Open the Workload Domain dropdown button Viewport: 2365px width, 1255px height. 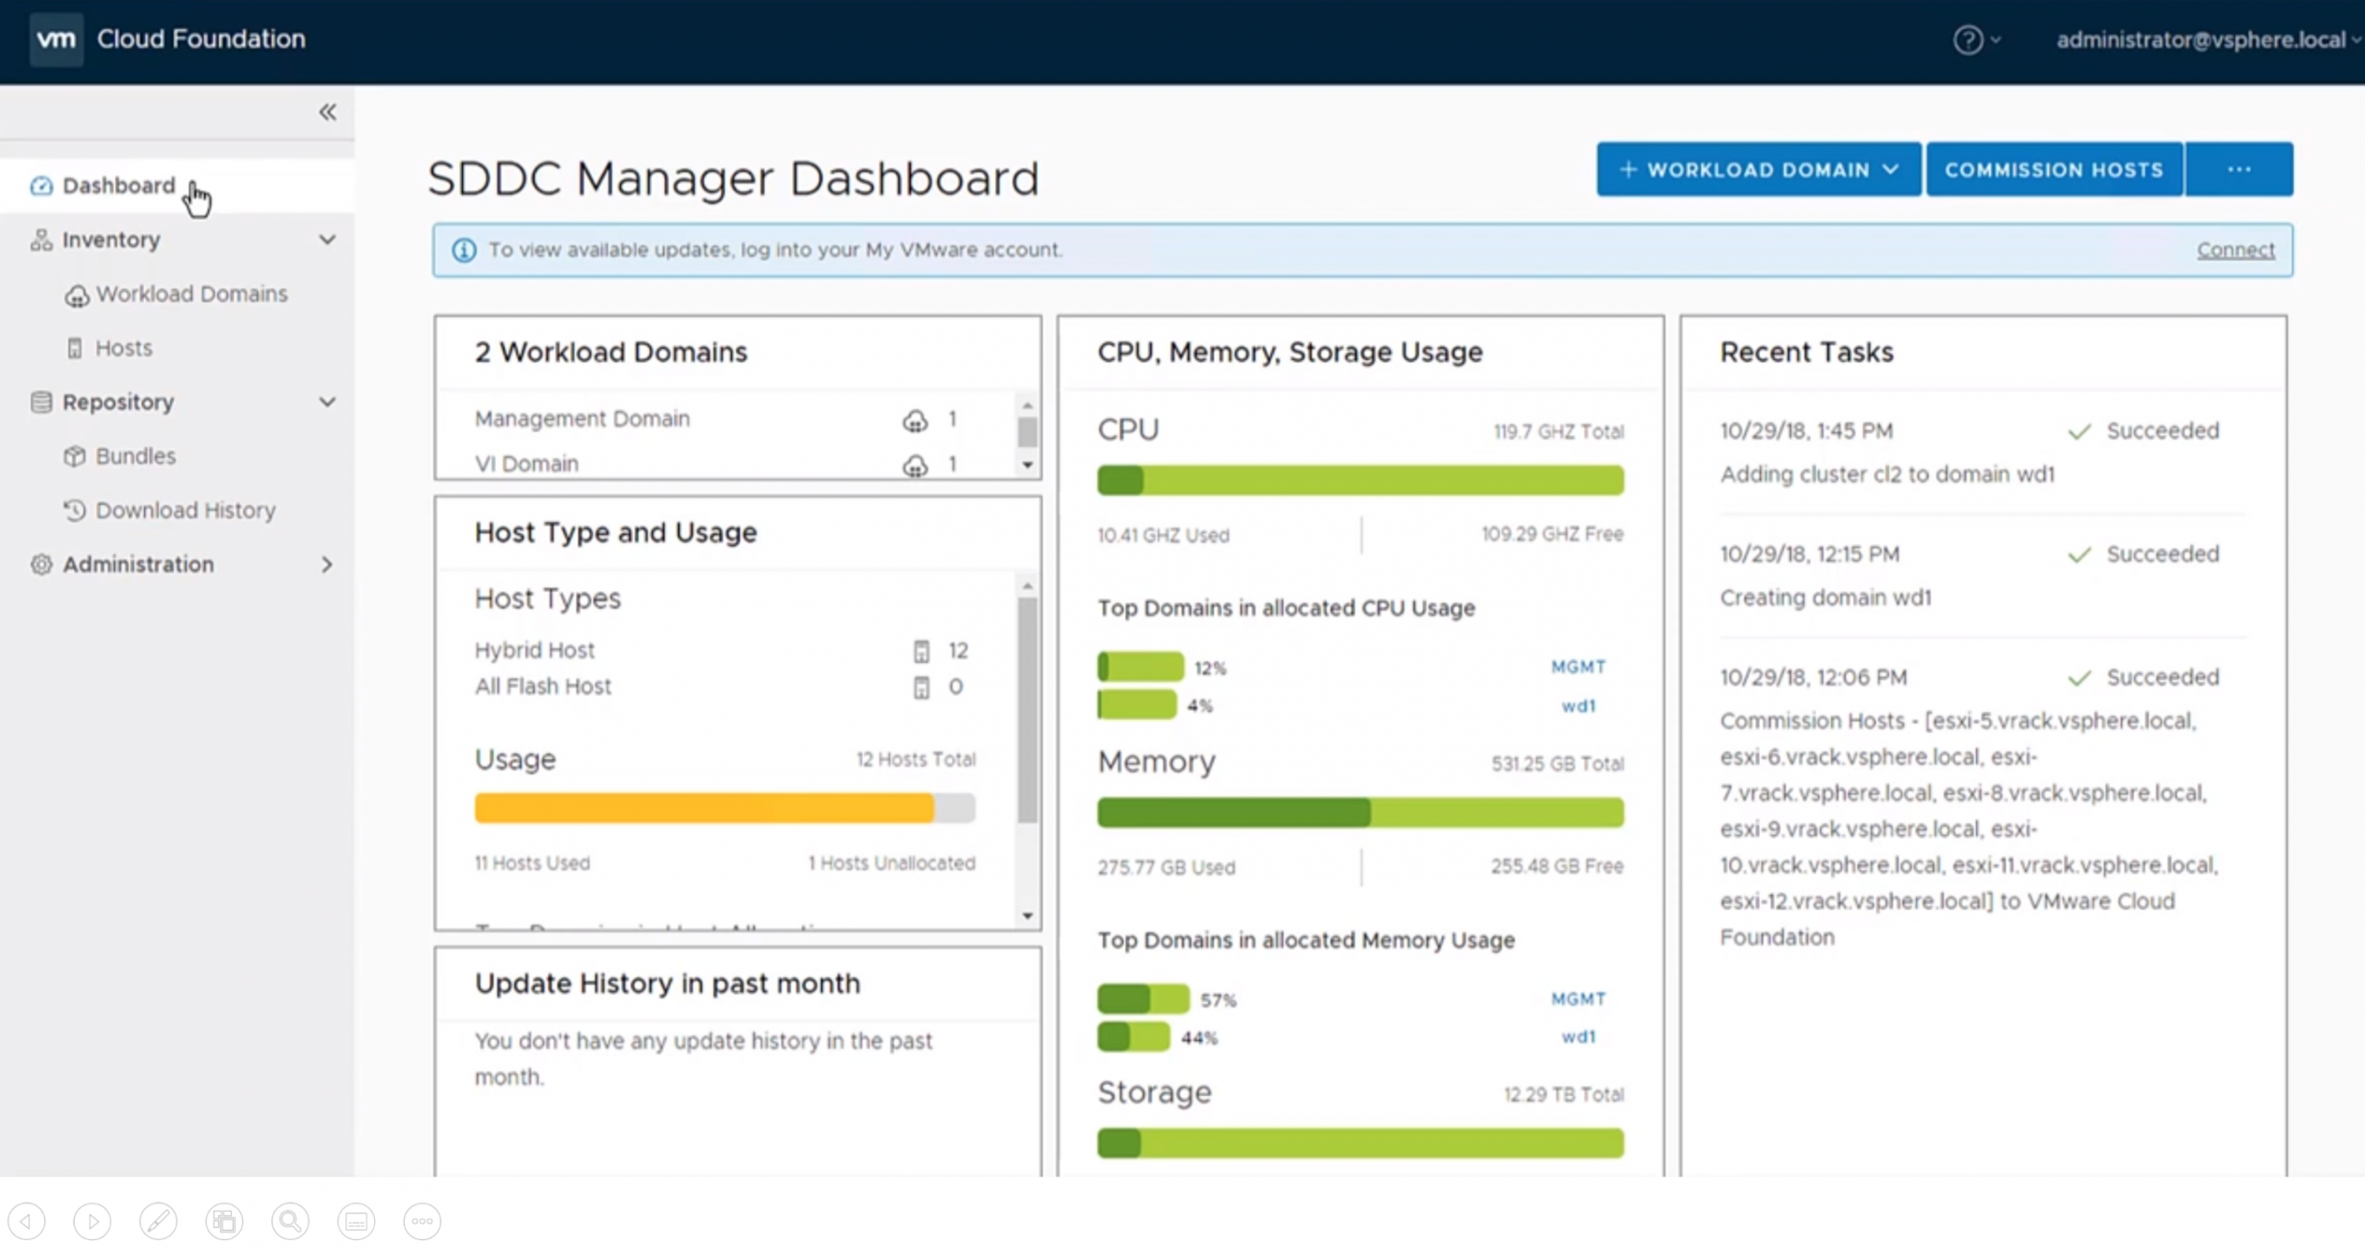point(1759,170)
